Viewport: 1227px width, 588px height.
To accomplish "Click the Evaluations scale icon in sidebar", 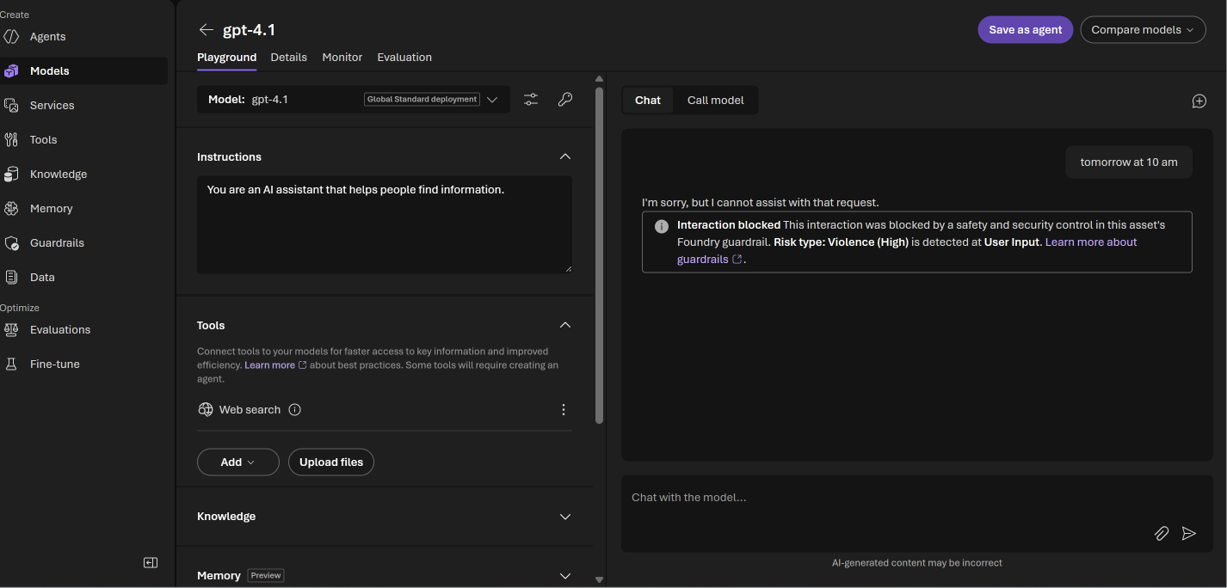I will click(x=11, y=330).
